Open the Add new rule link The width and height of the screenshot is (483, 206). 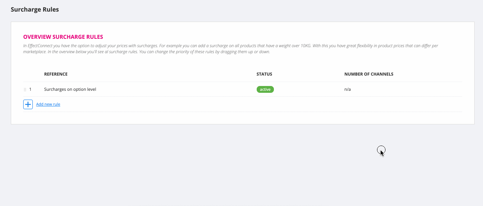pyautogui.click(x=48, y=104)
